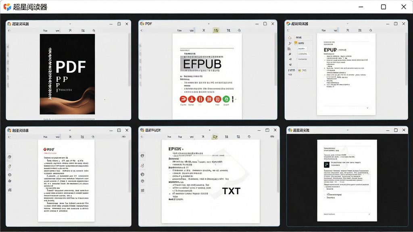Click the bottom book-shaped sidebar icon in the TXT window
The width and height of the screenshot is (413, 232).
coord(142,191)
